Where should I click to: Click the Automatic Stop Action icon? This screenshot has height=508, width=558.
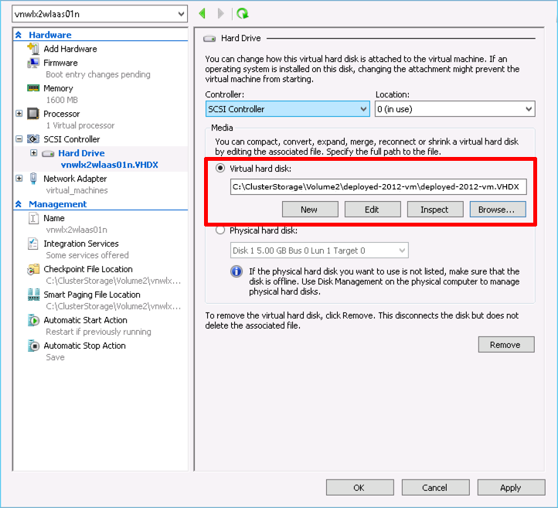pyautogui.click(x=33, y=346)
